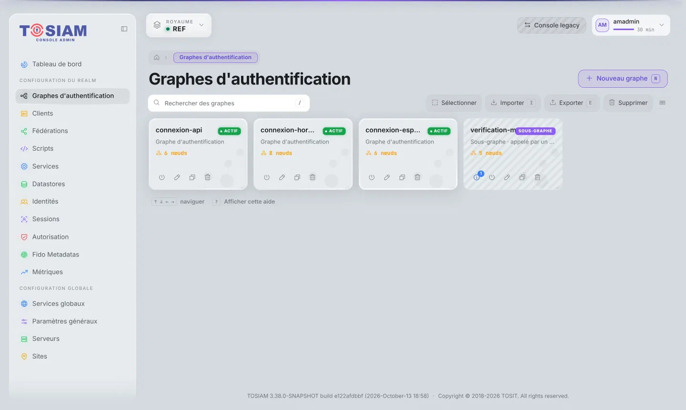Go to home breadcrumb icon
The image size is (686, 410).
click(x=156, y=58)
